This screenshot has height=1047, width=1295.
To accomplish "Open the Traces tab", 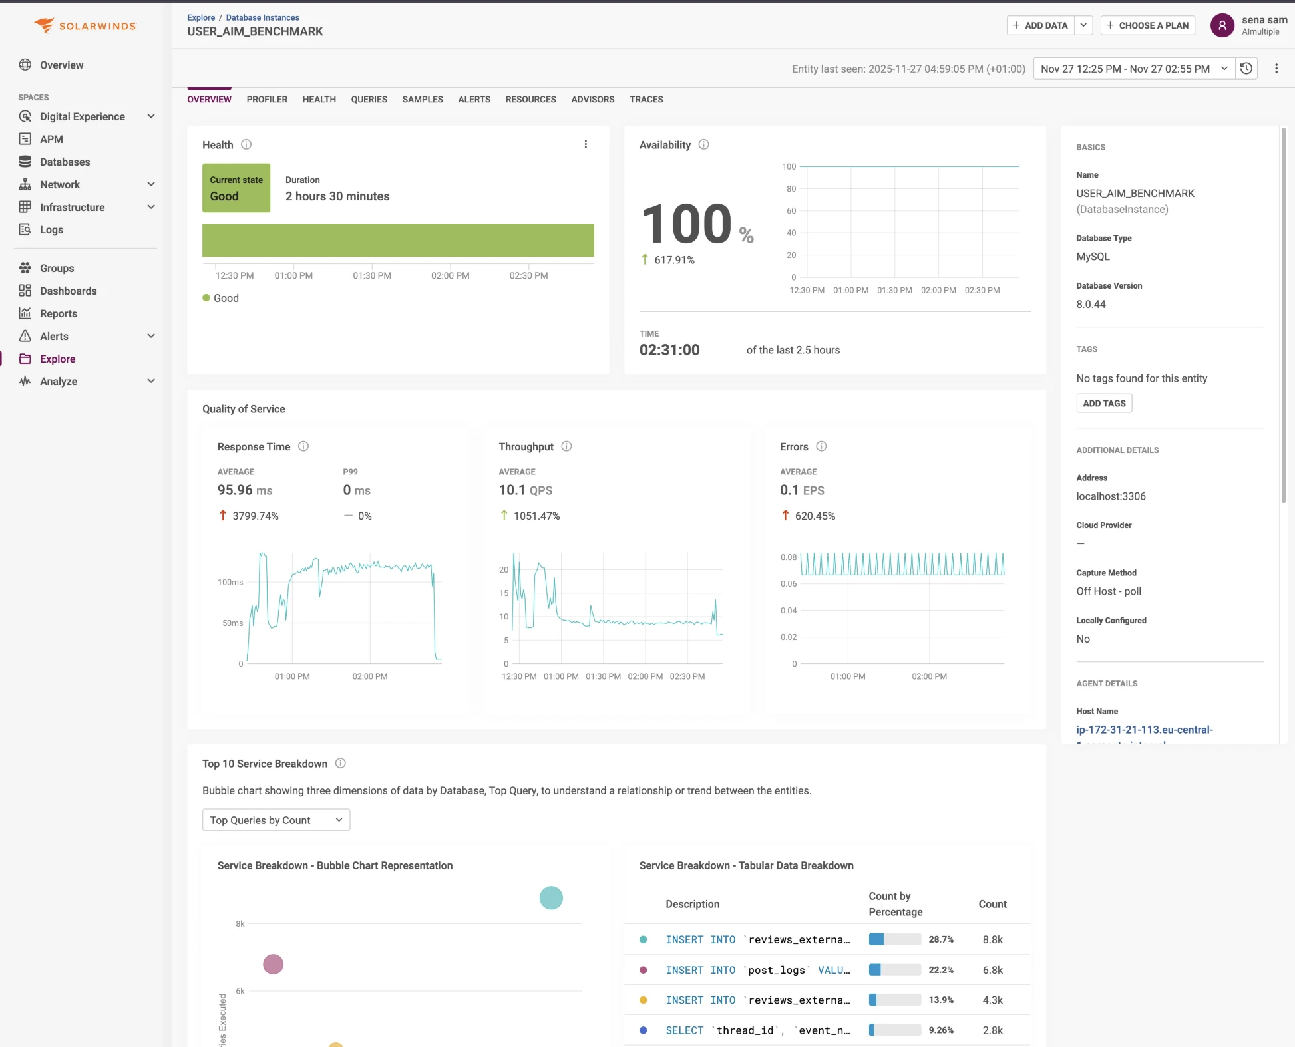I will click(646, 100).
